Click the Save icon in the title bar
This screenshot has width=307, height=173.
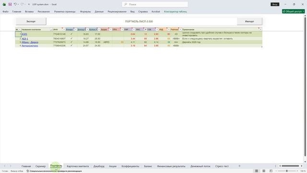[10, 4]
